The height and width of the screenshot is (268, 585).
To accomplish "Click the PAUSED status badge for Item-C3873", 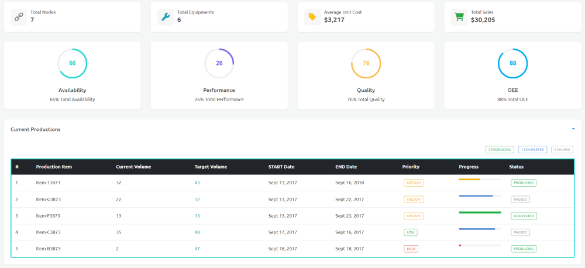I will 520,232.
